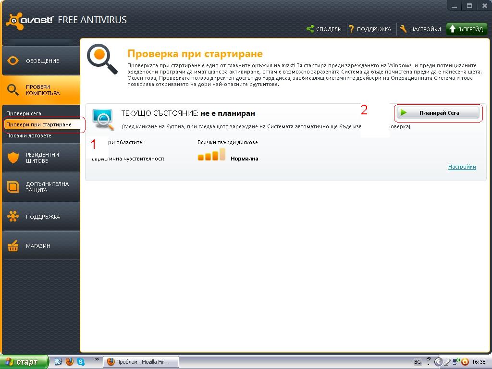Show logs via Покажи логовете
Image resolution: width=492 pixels, height=369 pixels.
[29, 135]
